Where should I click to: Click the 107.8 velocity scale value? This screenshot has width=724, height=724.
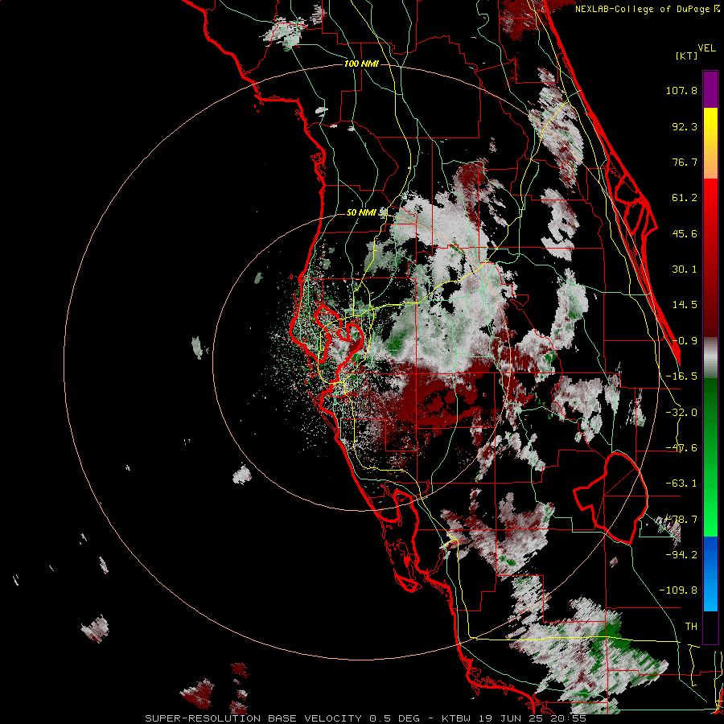(x=681, y=90)
